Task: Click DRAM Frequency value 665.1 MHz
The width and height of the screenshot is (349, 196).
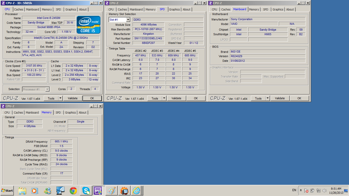Action: (61, 141)
